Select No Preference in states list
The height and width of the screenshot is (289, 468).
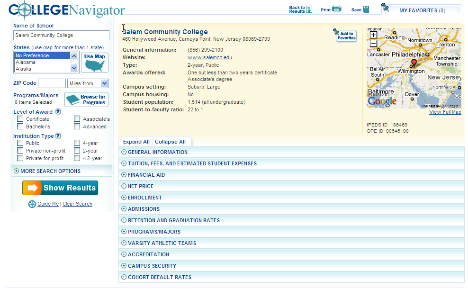[x=42, y=55]
